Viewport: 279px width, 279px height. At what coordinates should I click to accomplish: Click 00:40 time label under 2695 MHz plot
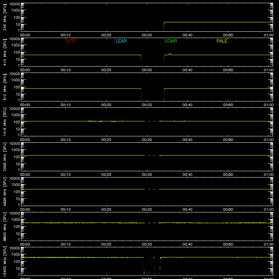pyautogui.click(x=187, y=175)
